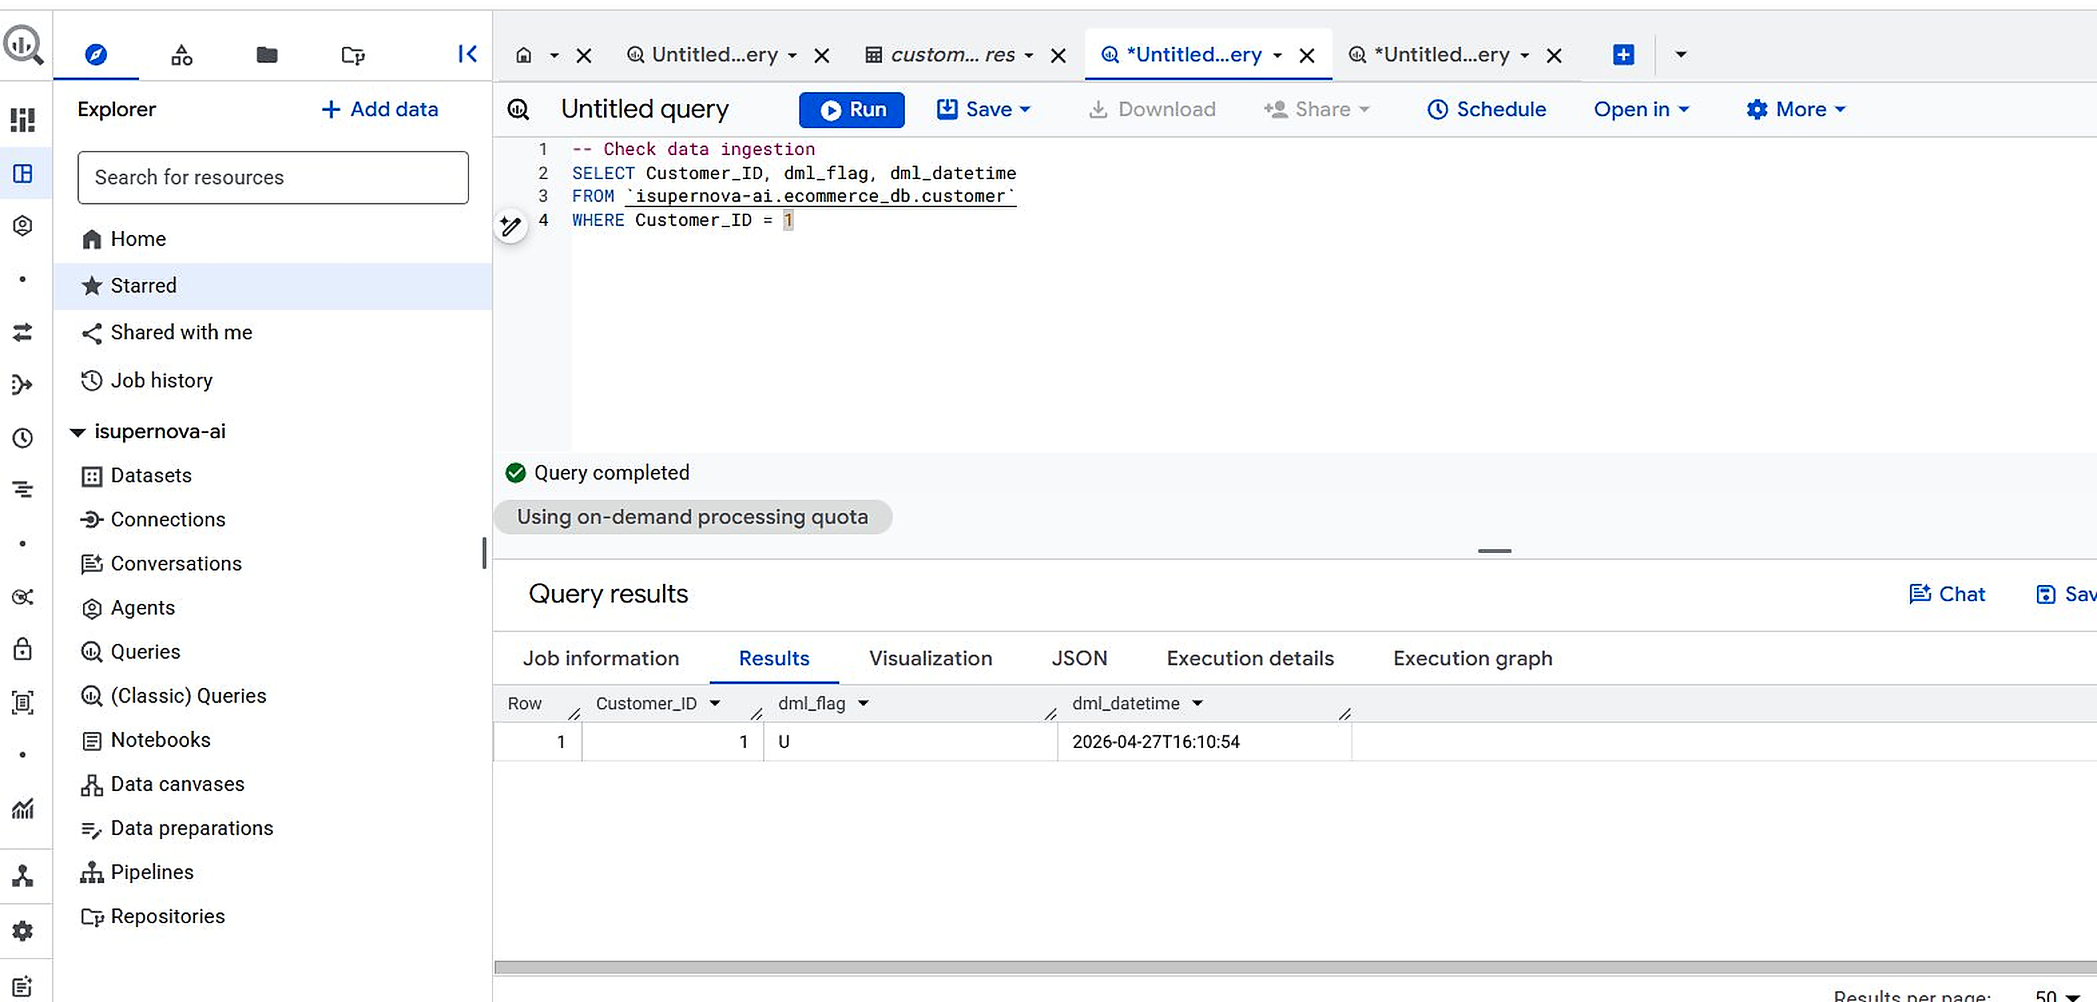Screen dimensions: 2097x1002
Task: Open the release notes rail icon
Action: 23,987
